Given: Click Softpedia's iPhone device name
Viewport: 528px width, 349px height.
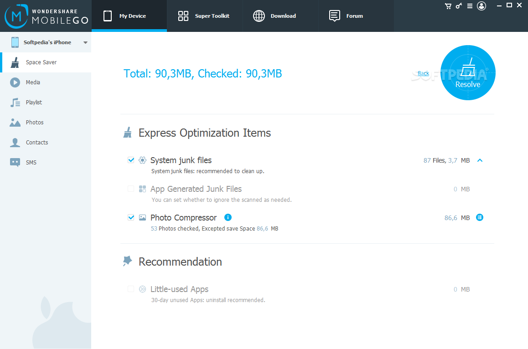Looking at the screenshot, I should click(x=47, y=42).
